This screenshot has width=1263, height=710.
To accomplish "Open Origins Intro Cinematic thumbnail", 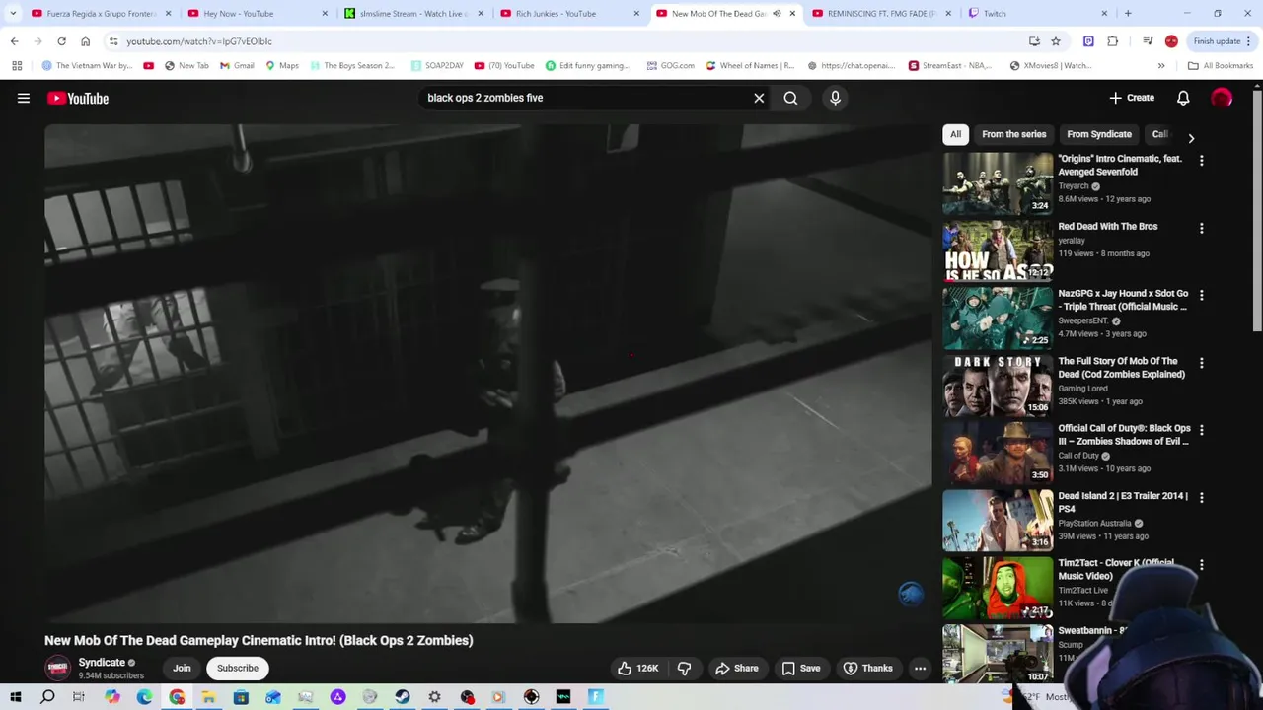I will 998,182.
